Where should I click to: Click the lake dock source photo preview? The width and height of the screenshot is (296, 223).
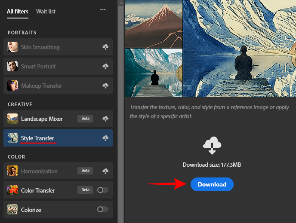click(154, 73)
